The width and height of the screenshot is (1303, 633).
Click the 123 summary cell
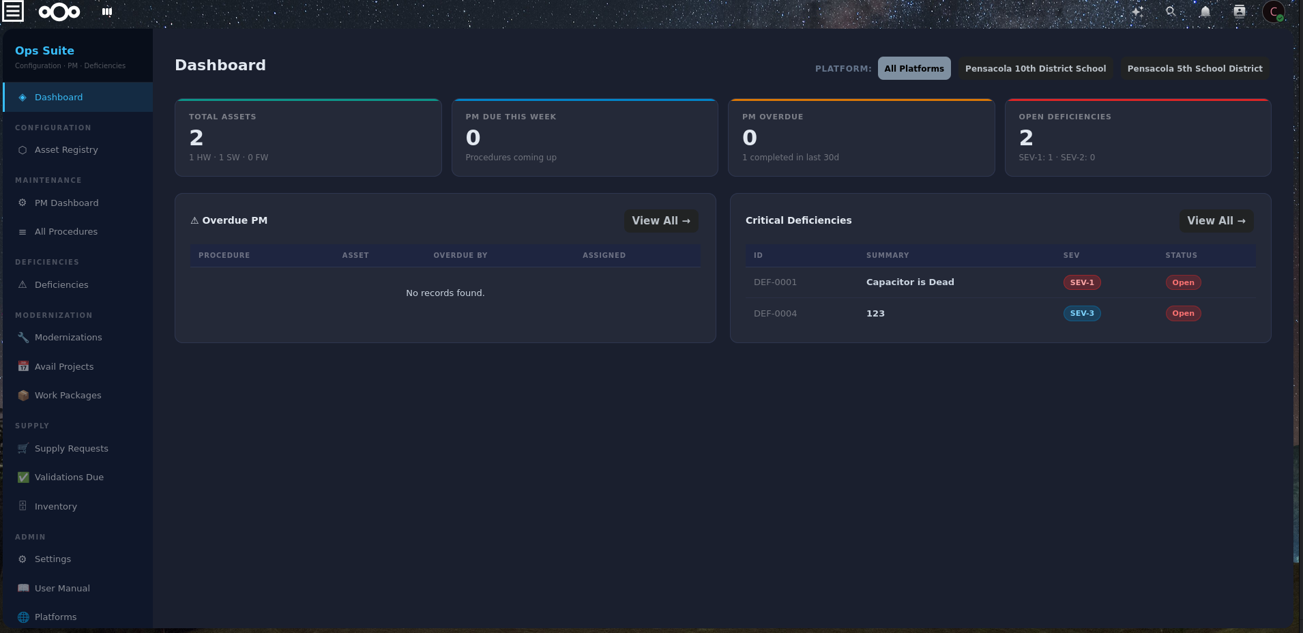[875, 314]
